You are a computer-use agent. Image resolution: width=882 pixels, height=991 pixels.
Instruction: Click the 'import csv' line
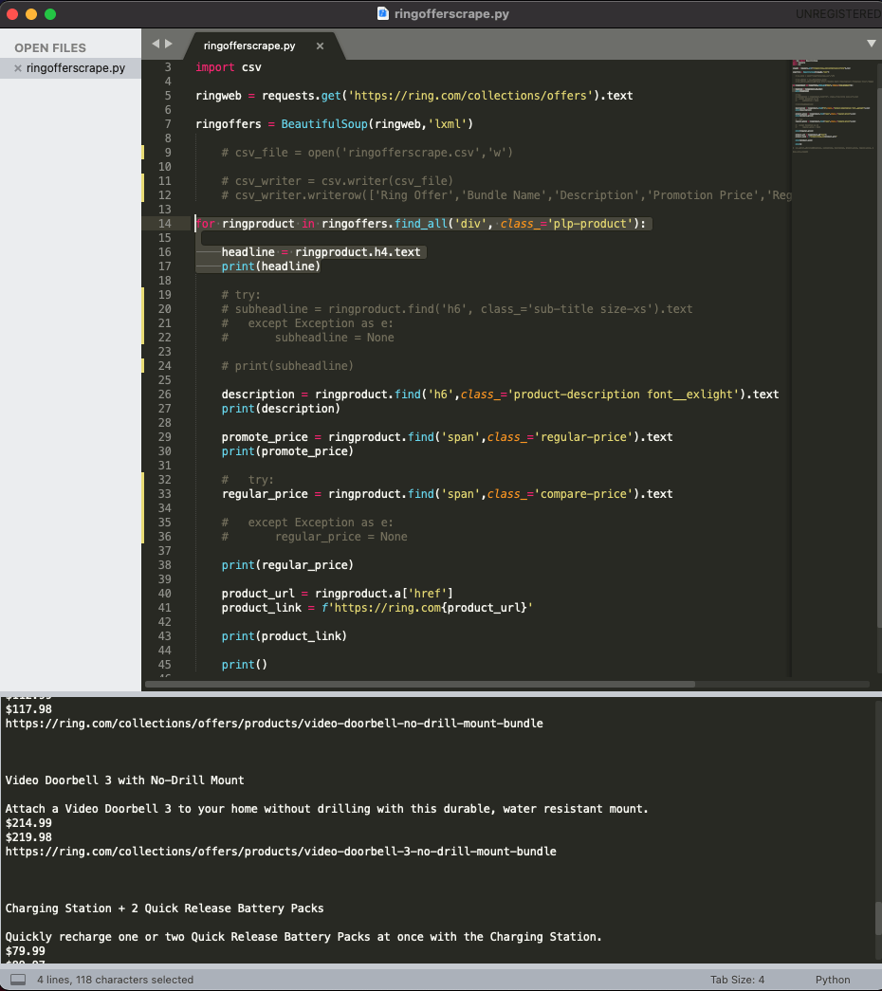(229, 67)
